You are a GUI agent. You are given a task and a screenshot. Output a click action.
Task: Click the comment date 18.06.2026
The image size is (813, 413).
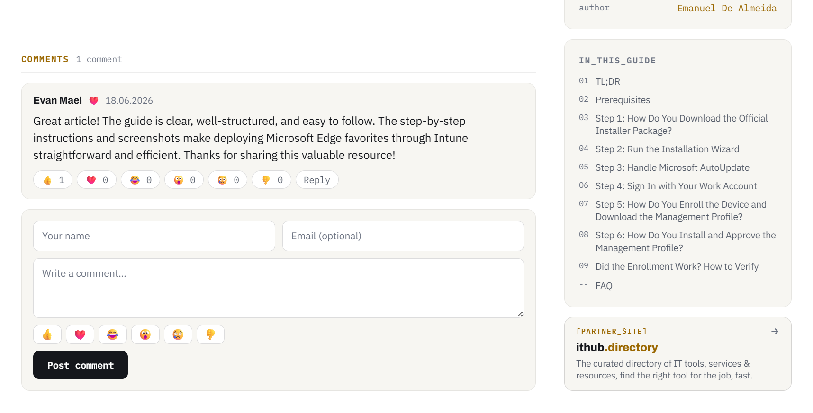pos(129,100)
